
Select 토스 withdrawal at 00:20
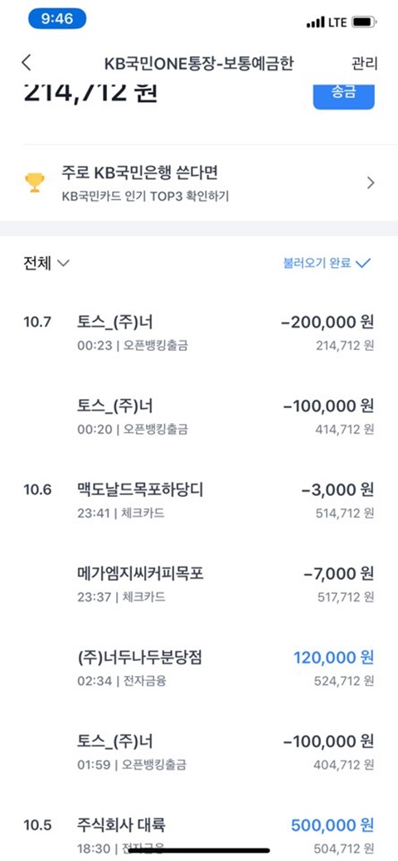(199, 416)
